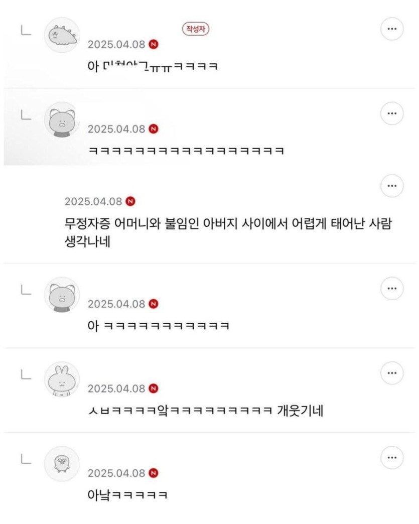Click the reply indent arrow next to the duck comment
Image resolution: width=419 pixels, height=524 pixels.
coord(26,459)
